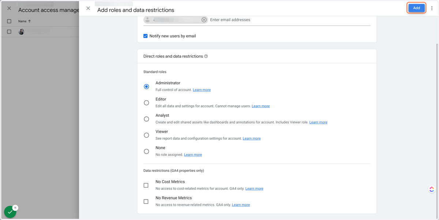439x220 pixels.
Task: Open Learn more link for Administrator
Action: pos(202,90)
